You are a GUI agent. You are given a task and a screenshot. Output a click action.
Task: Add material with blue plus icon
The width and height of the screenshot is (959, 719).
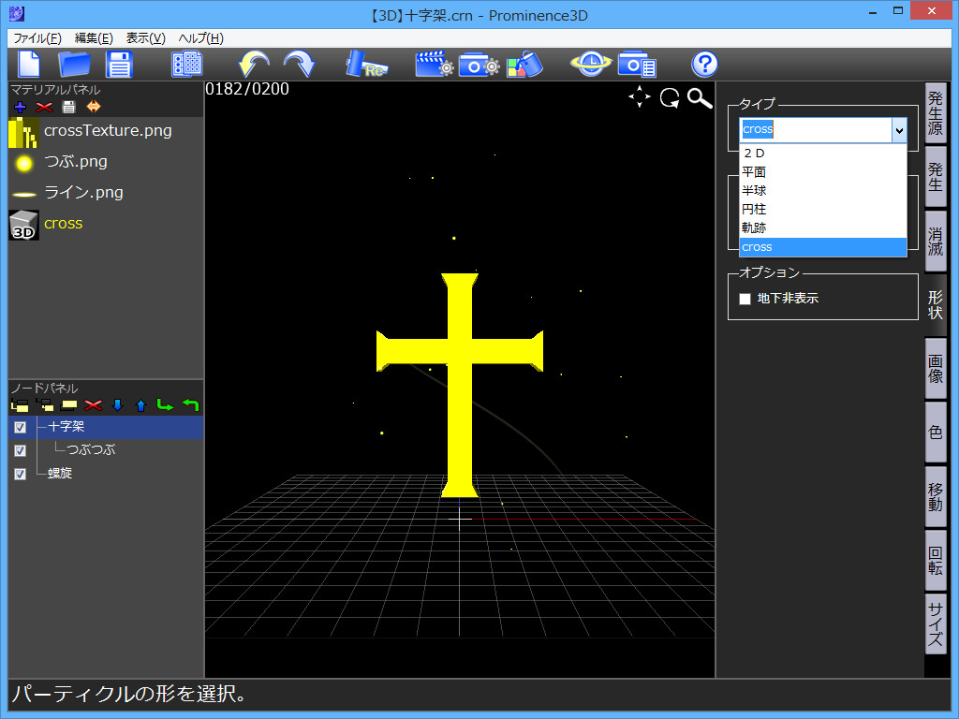coord(21,107)
